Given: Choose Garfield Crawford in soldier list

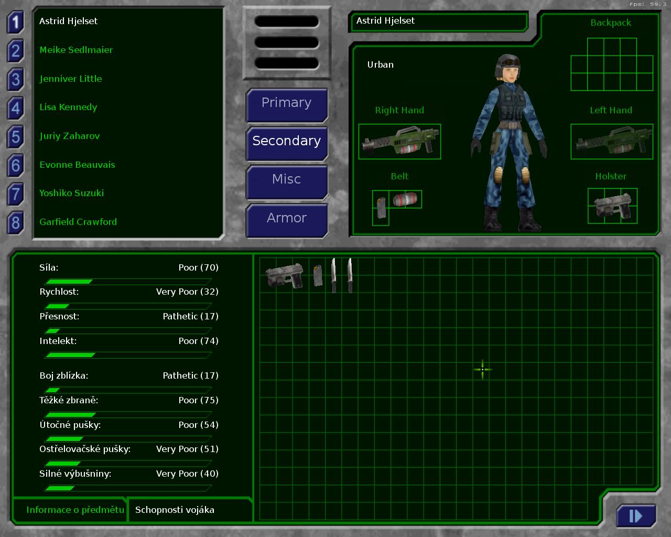Looking at the screenshot, I should (x=78, y=222).
